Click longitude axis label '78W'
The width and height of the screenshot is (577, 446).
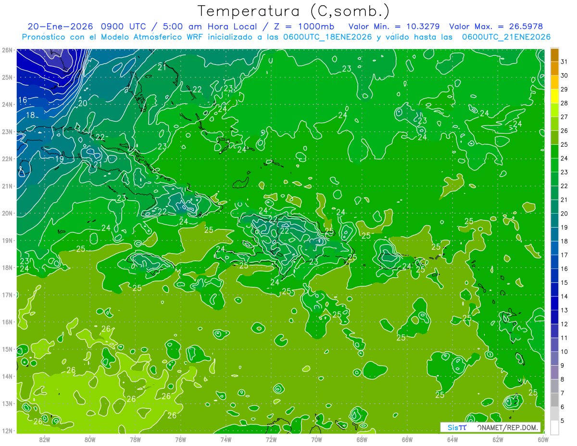point(135,439)
